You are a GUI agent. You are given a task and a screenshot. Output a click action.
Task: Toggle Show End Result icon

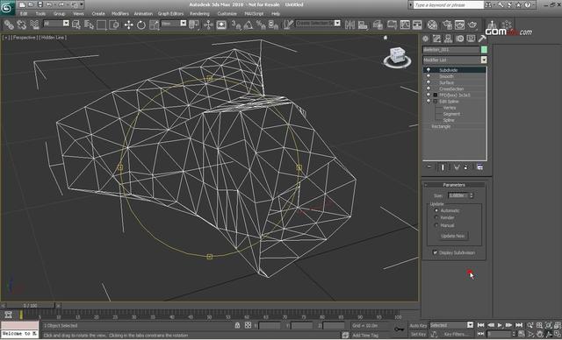[x=443, y=167]
